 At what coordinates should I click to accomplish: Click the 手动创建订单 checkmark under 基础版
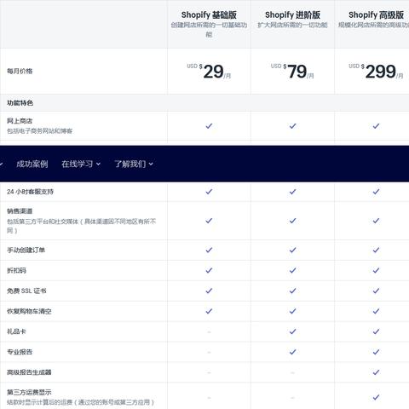209,250
